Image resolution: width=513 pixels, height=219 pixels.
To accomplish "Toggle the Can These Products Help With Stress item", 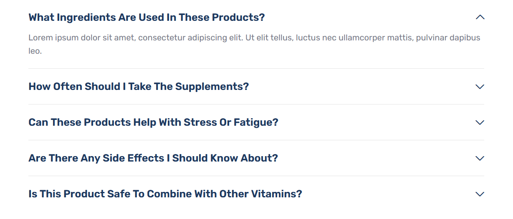I will 256,122.
